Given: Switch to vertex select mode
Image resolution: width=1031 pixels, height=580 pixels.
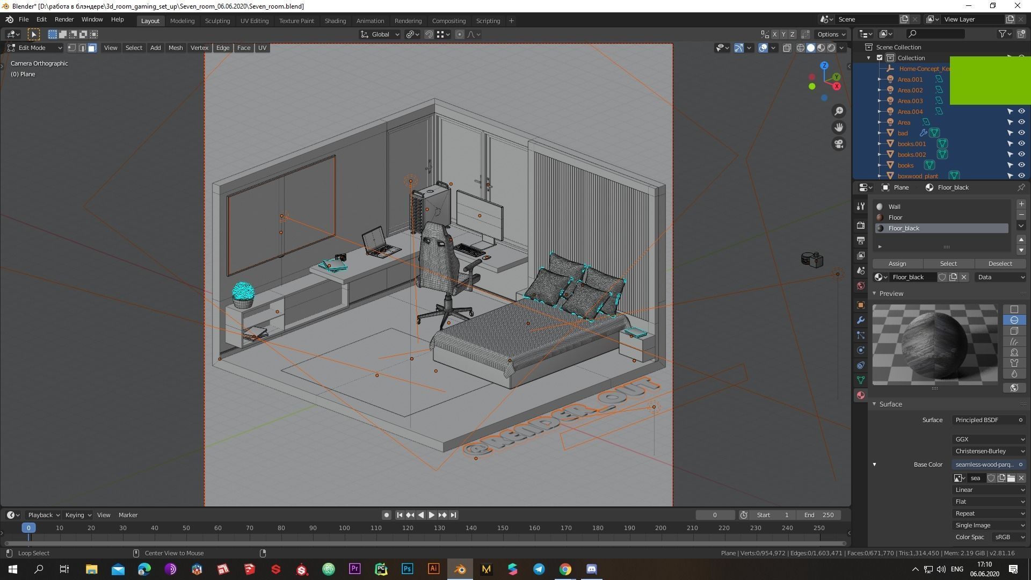Looking at the screenshot, I should 71,48.
